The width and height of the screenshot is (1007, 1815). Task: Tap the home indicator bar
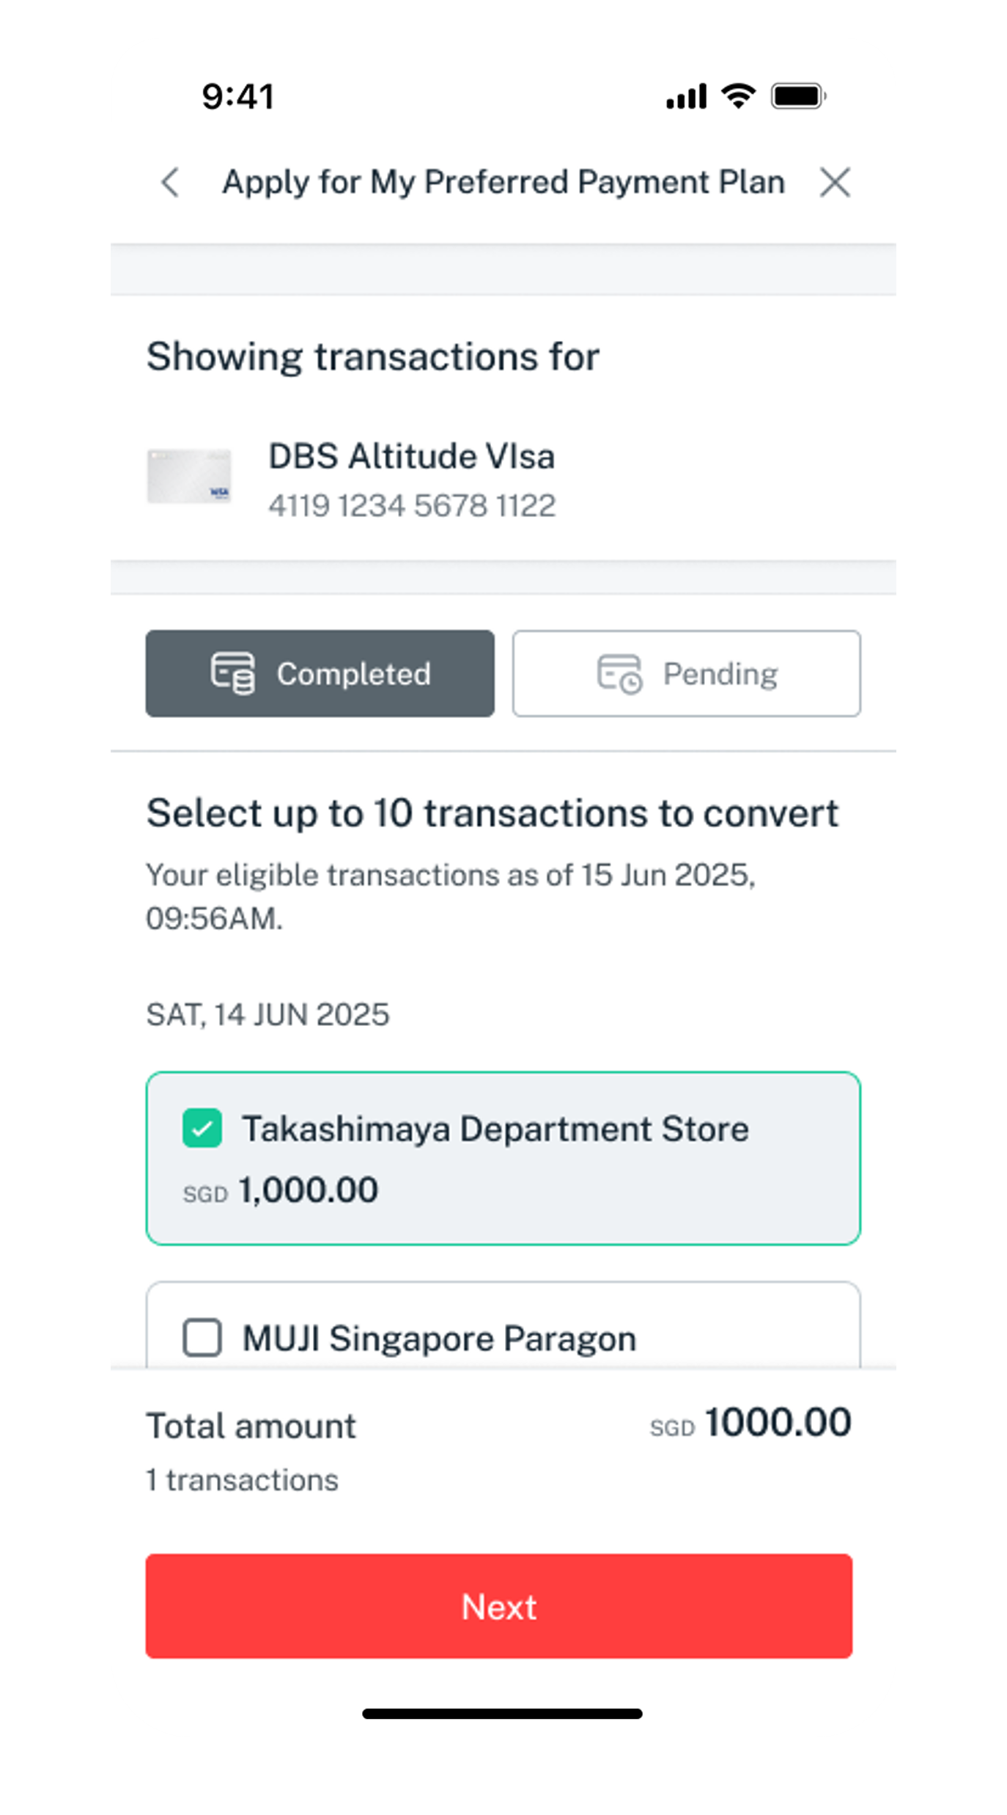[x=502, y=1714]
